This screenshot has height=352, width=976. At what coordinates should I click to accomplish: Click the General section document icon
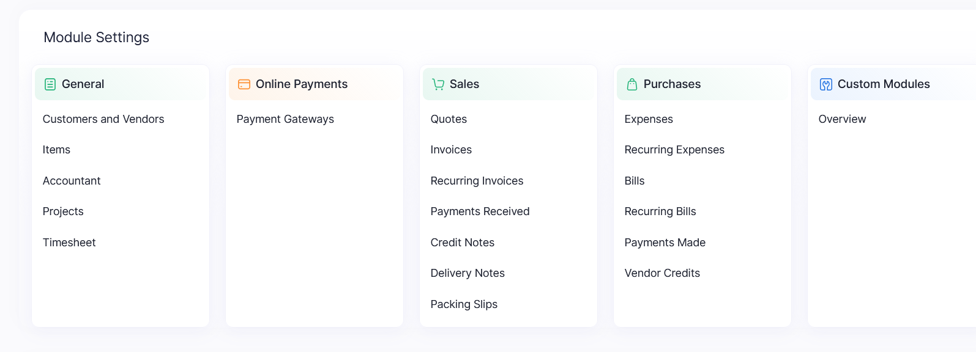(50, 84)
